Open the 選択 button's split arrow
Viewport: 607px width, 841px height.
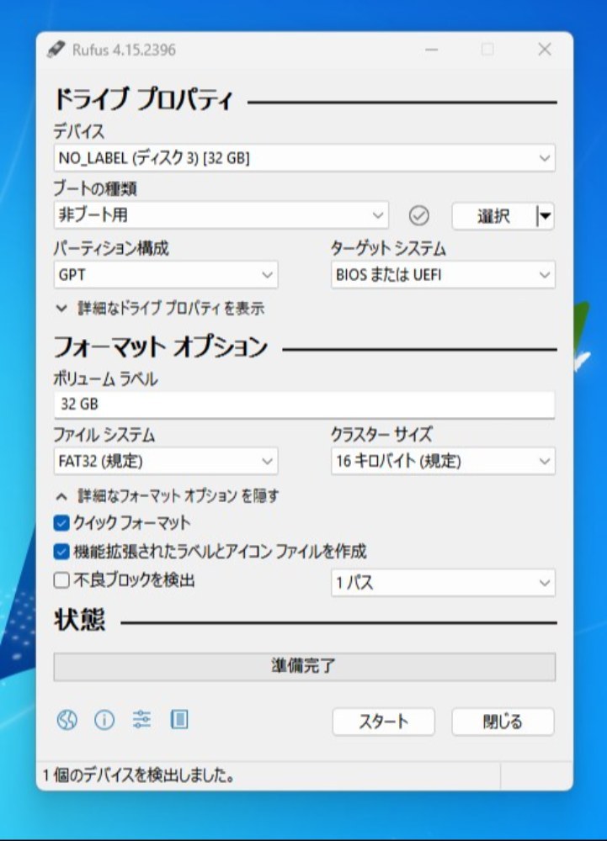coord(545,216)
